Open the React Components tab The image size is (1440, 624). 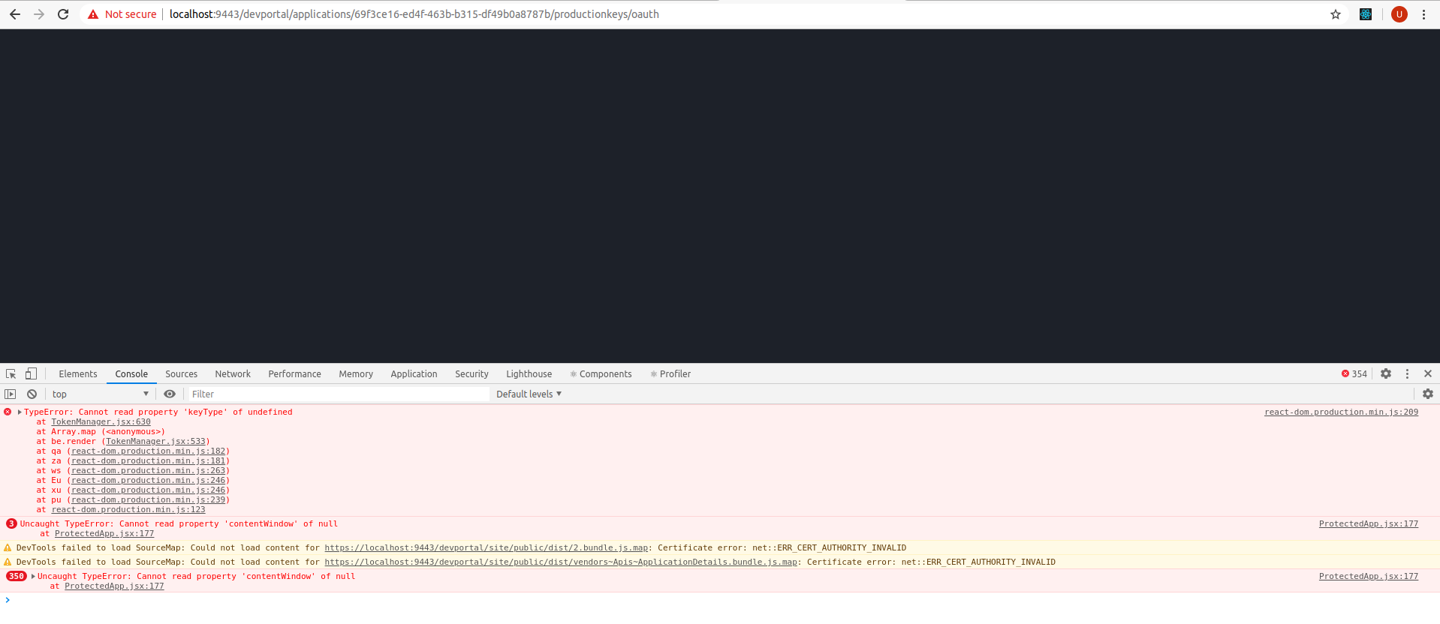601,373
